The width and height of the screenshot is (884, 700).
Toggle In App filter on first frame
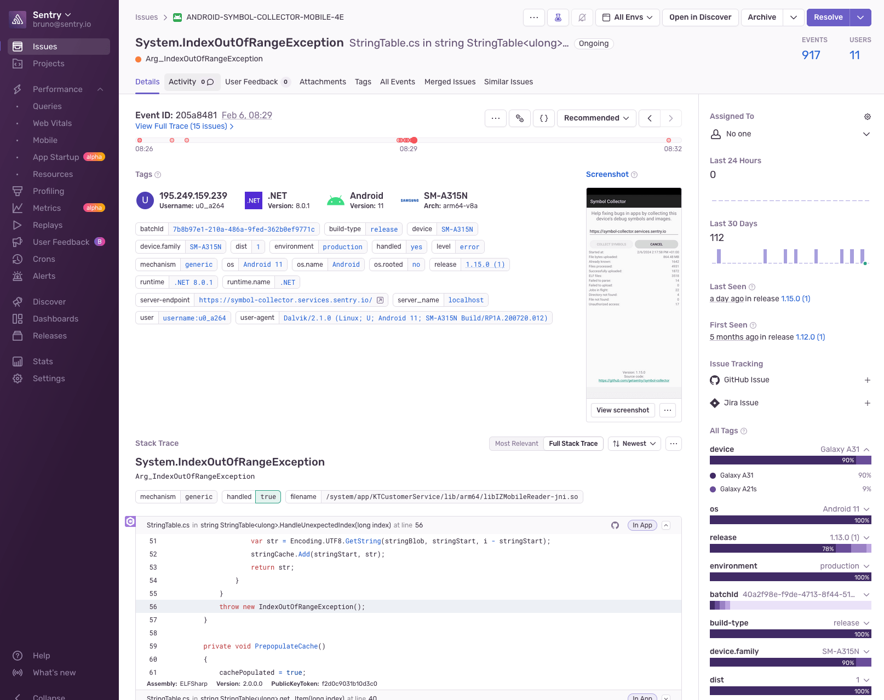(642, 525)
